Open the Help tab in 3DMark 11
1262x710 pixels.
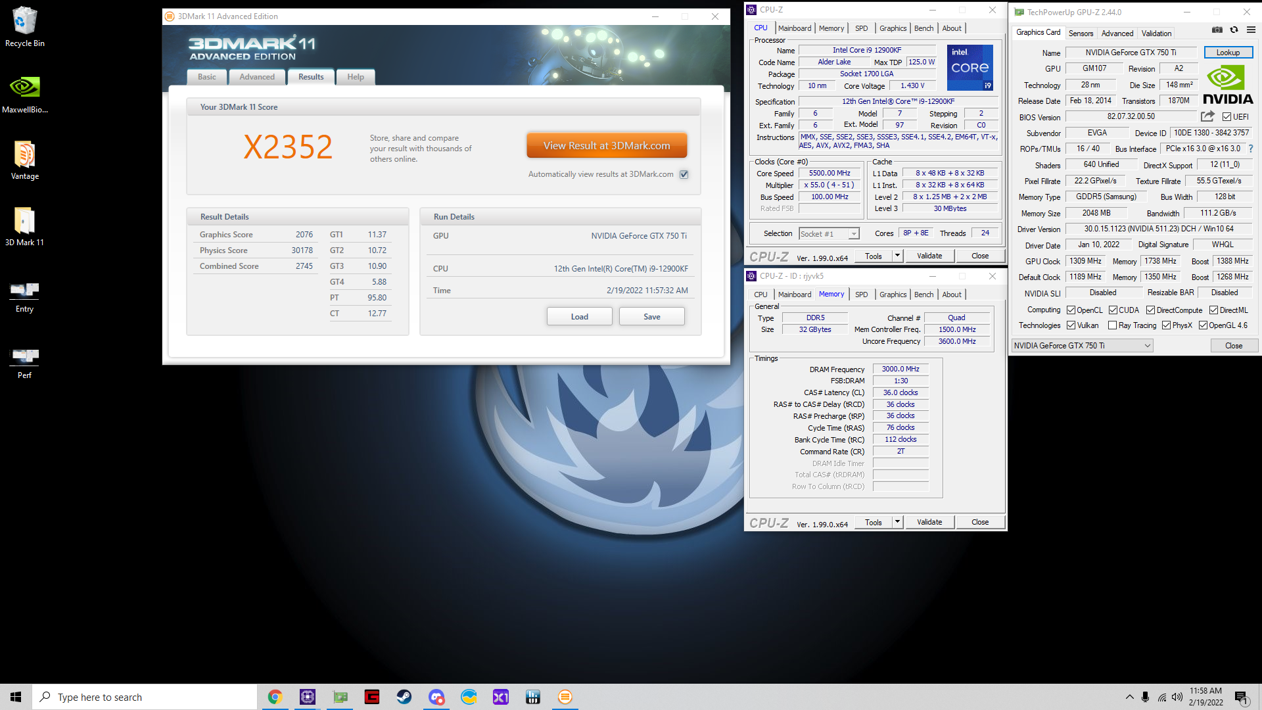(x=356, y=77)
